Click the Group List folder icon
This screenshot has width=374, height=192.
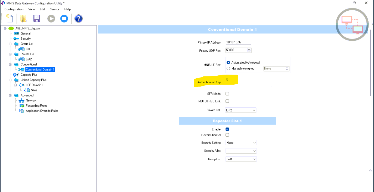[x=16, y=44]
